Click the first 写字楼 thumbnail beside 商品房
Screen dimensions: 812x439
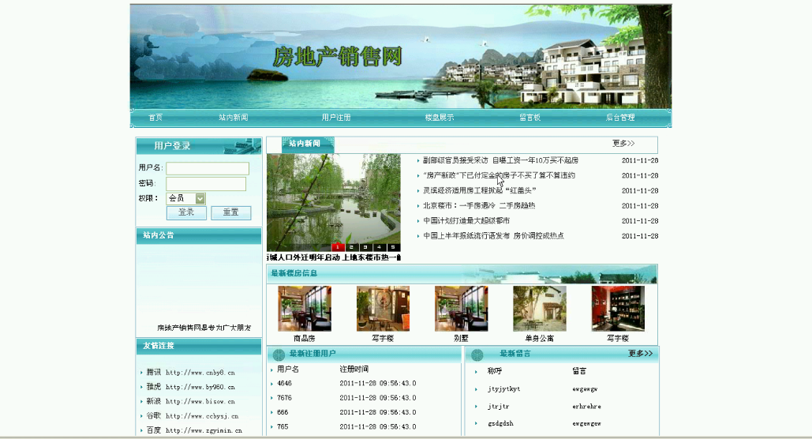pyautogui.click(x=383, y=309)
